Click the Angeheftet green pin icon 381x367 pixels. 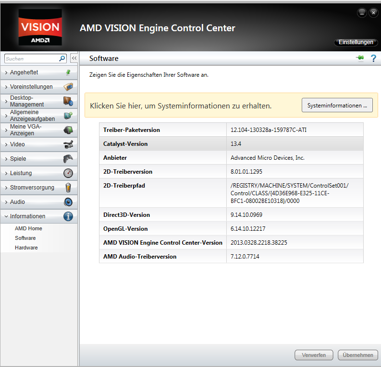[x=68, y=72]
